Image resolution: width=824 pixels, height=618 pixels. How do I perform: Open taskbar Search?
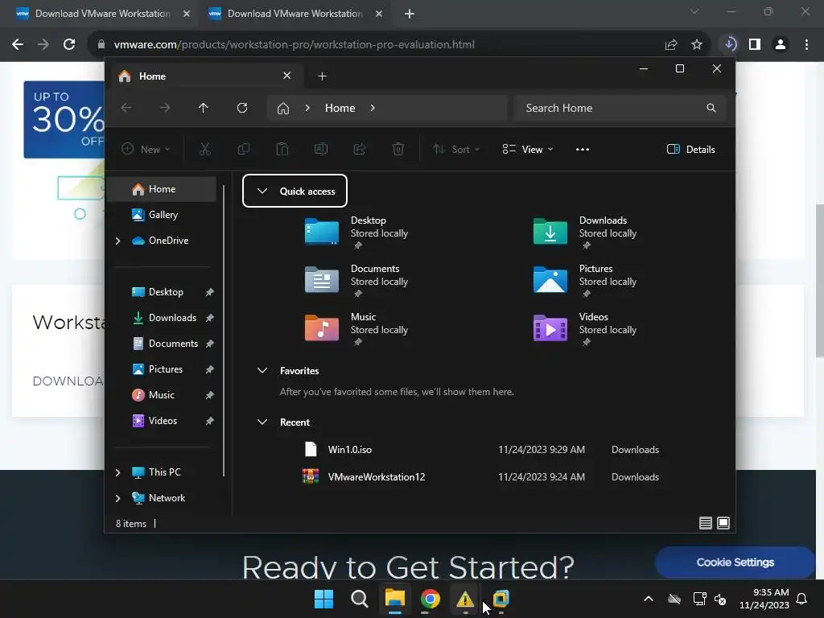360,599
